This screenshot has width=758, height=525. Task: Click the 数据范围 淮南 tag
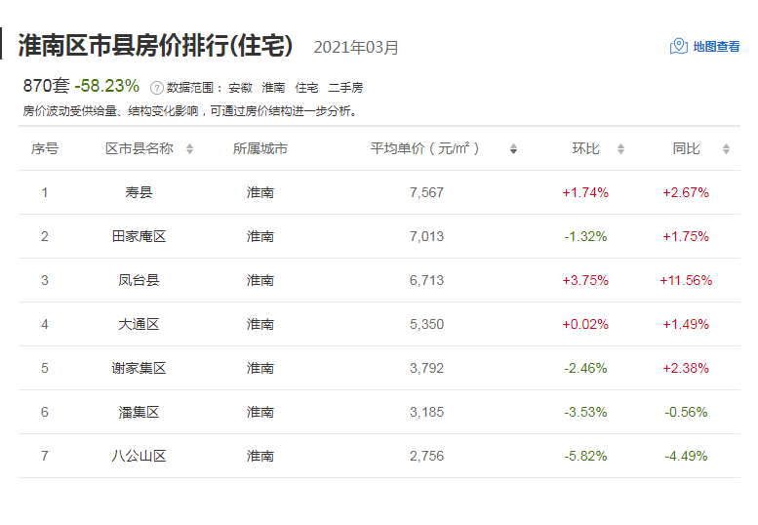point(273,88)
